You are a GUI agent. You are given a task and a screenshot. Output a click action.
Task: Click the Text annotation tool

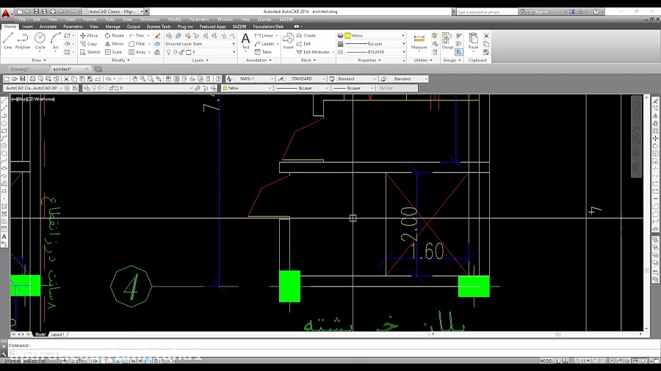pos(245,40)
